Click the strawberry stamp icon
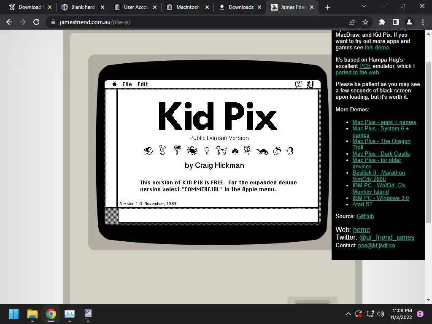 [277, 151]
